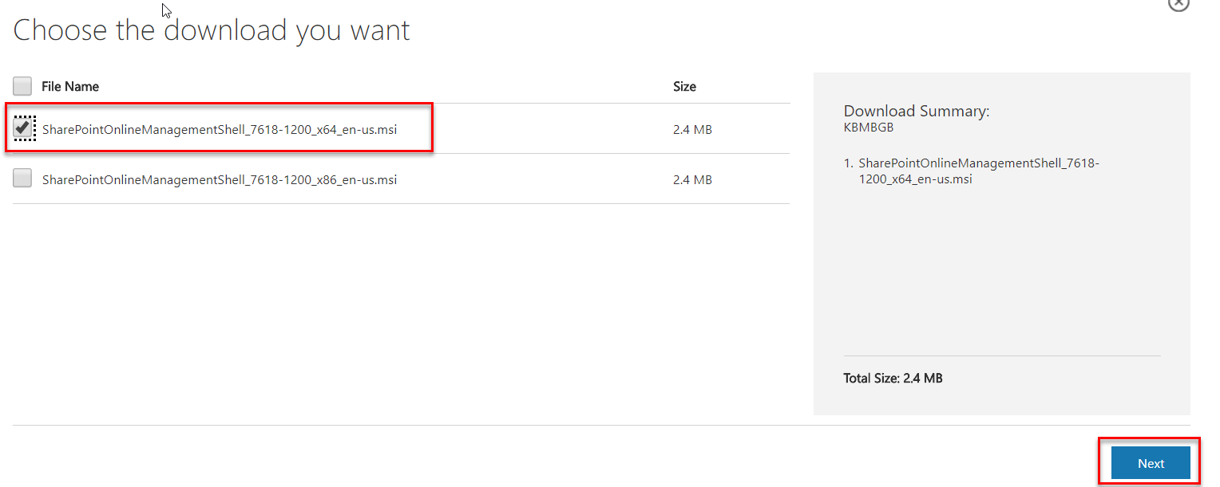1220x487 pixels.
Task: Click the 2.4 MB size of the x86 file
Action: click(x=691, y=179)
